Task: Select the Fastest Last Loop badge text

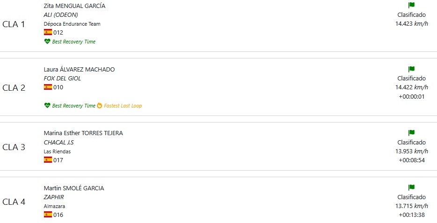Action: pyautogui.click(x=123, y=106)
